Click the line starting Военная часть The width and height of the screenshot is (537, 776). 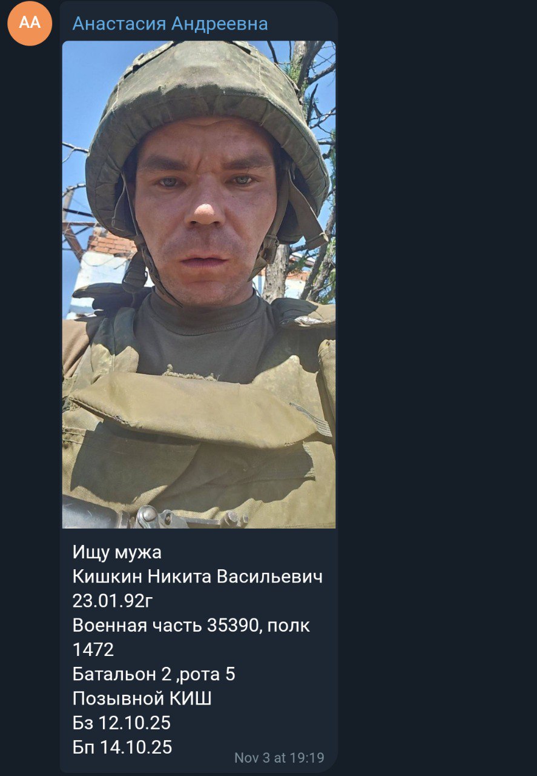coord(191,625)
